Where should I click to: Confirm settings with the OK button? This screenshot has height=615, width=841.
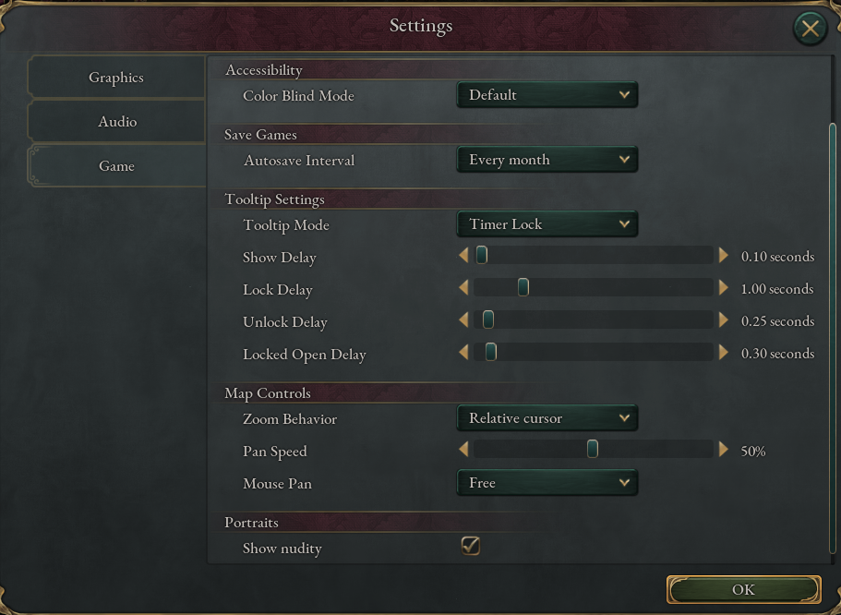[x=743, y=589]
